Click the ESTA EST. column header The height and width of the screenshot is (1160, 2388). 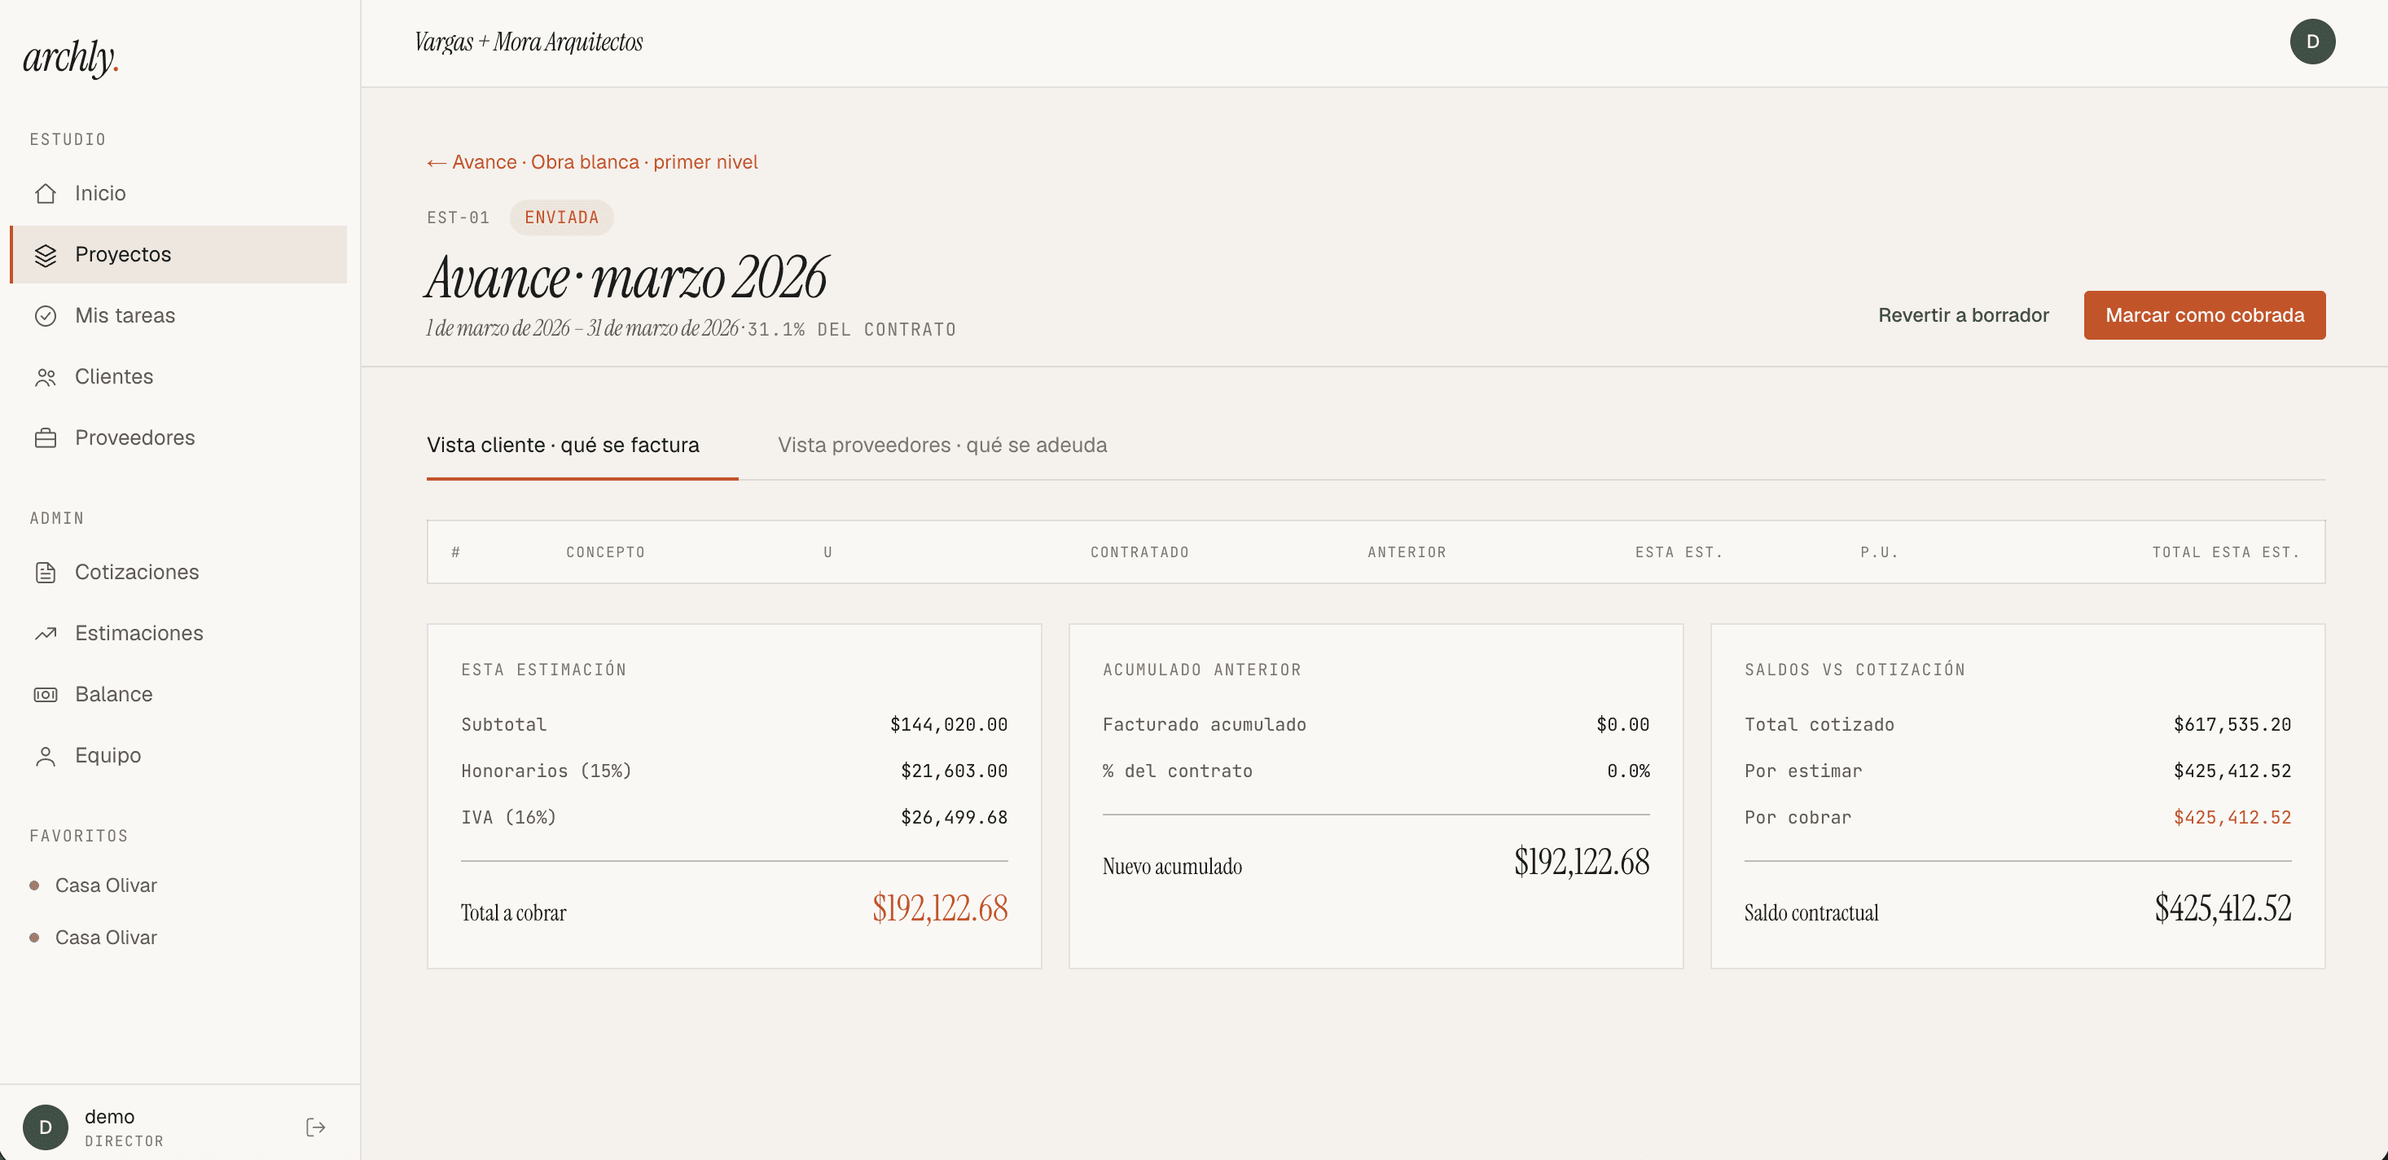pyautogui.click(x=1679, y=552)
